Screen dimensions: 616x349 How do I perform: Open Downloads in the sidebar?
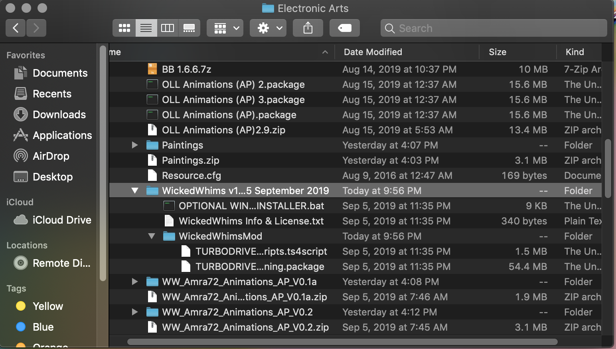50,115
